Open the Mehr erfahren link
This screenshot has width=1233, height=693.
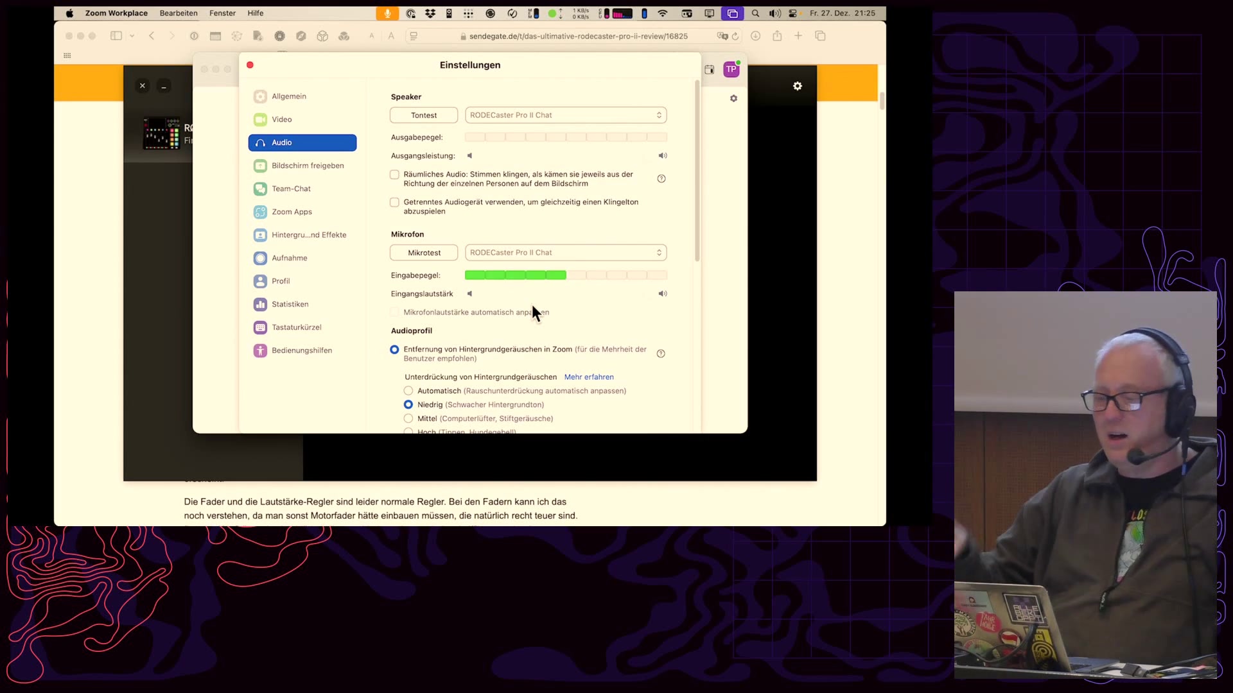click(589, 377)
